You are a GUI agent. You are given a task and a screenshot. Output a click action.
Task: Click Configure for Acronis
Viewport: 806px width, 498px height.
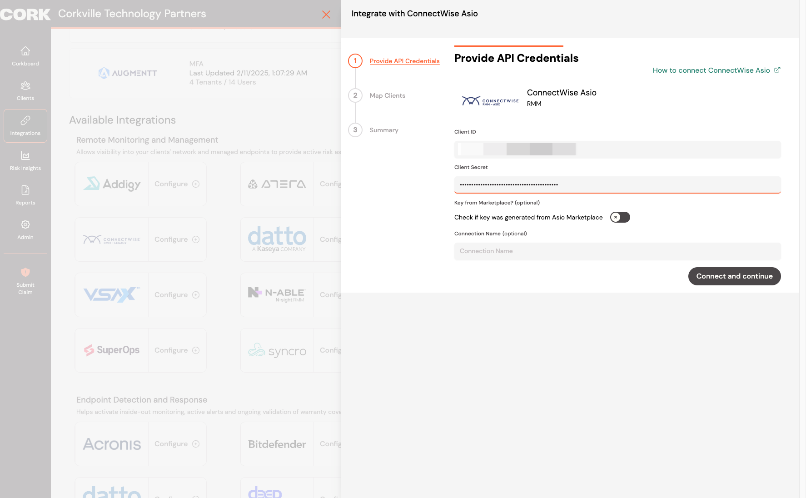tap(177, 444)
